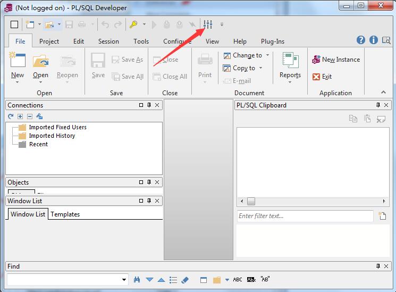Click the Exit button
The image size is (396, 292).
tap(322, 77)
